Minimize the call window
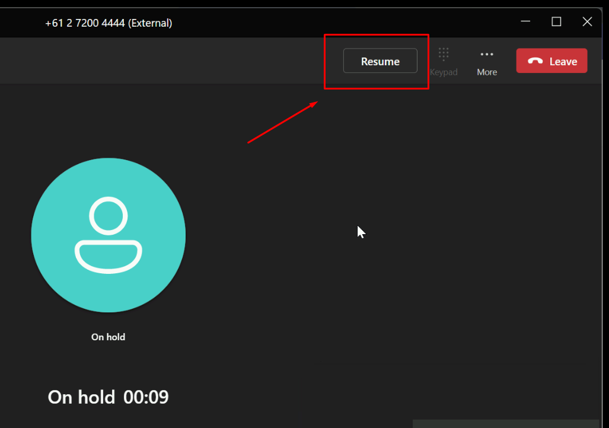609x428 pixels. coord(525,22)
